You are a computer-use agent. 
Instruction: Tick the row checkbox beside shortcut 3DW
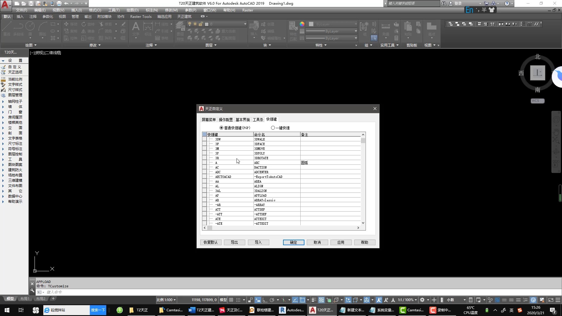pos(204,139)
